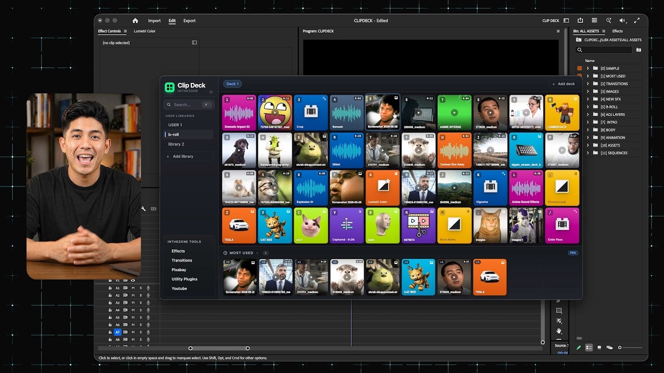Switch the bin to List view

point(589,348)
